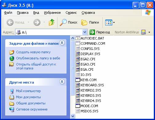Image resolution: width=155 pixels, height=120 pixels.
Task: Open the Файл menu
Action: [8, 13]
